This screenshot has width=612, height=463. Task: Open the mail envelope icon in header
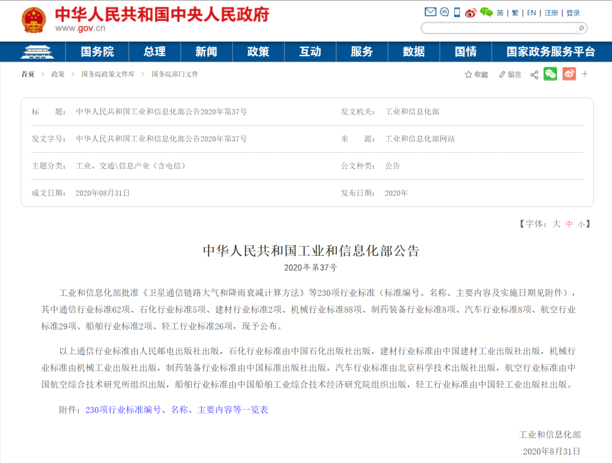[x=430, y=12]
